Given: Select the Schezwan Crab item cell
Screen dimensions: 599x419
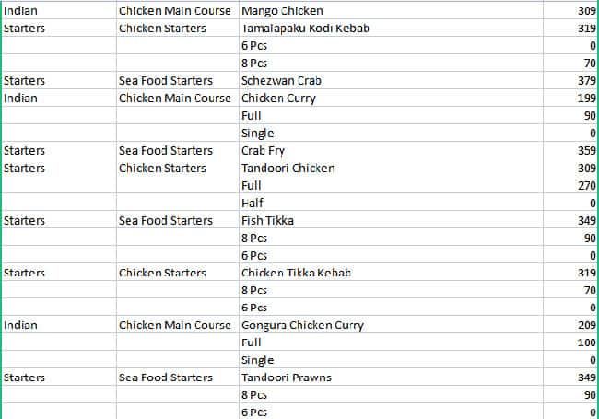Looking at the screenshot, I should 281,81.
